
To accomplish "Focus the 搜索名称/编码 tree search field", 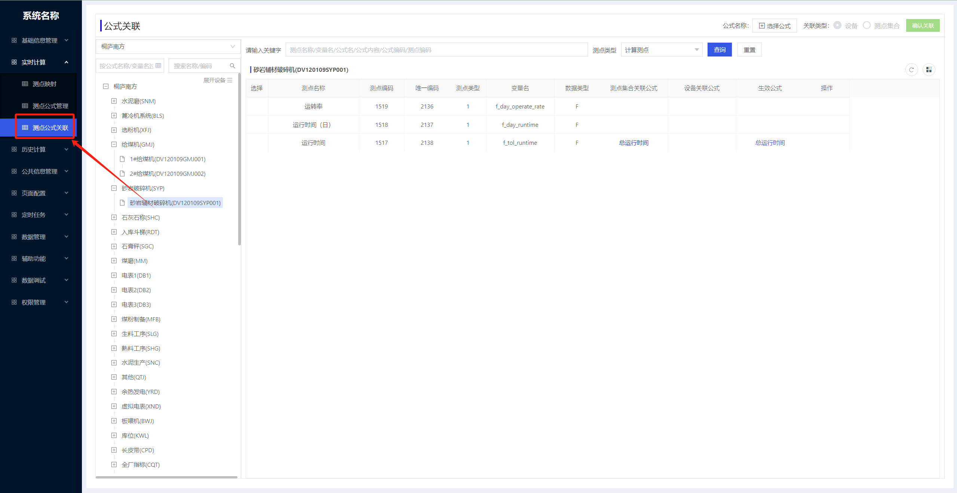I will coord(204,66).
